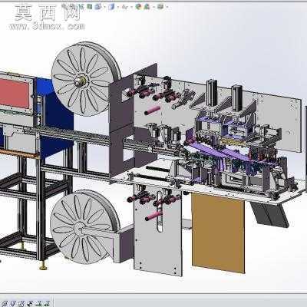The height and width of the screenshot is (307, 307).
Task: Expand the Display Style dropdown arrow
Action: point(118,7)
